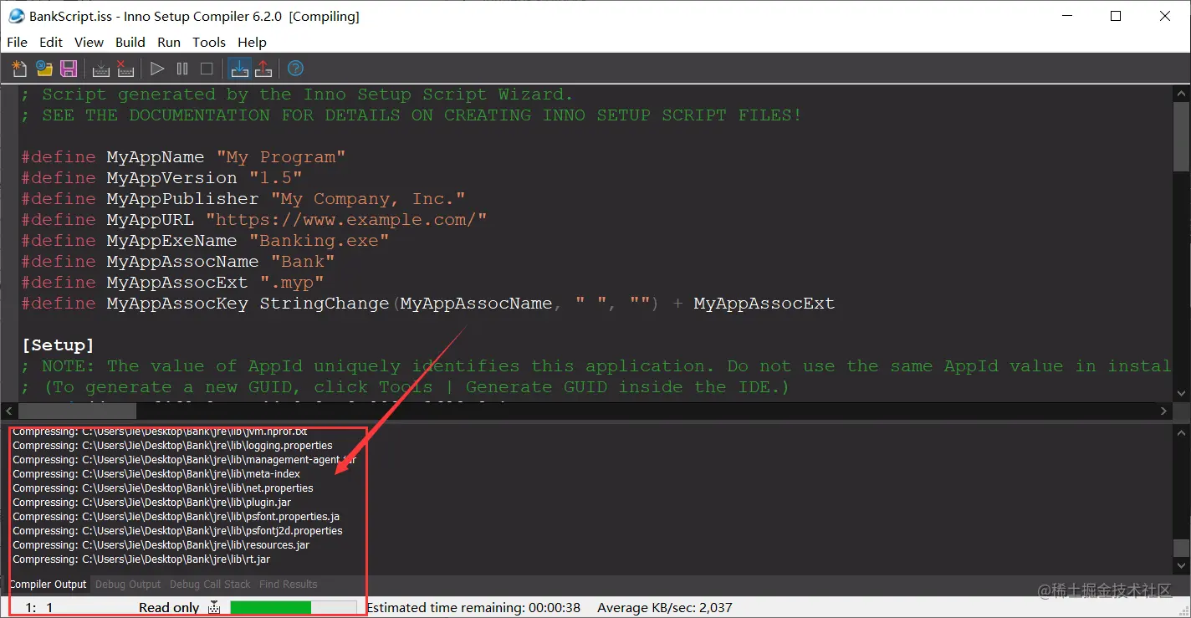Screen dimensions: 1191x618
Task: Open the Edit menu
Action: click(51, 42)
